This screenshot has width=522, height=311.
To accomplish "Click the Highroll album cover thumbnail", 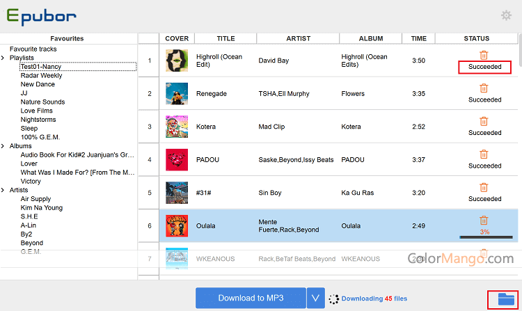I will [x=176, y=61].
